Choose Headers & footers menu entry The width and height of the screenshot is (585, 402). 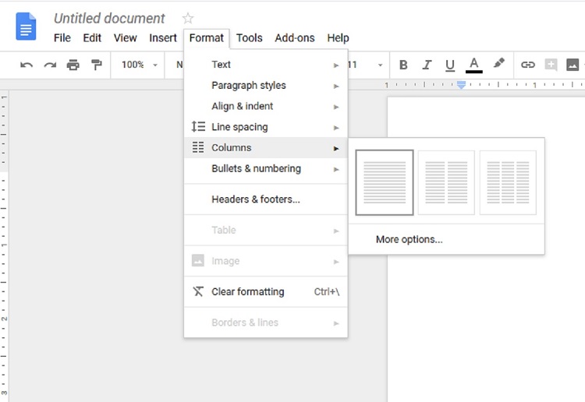click(256, 199)
